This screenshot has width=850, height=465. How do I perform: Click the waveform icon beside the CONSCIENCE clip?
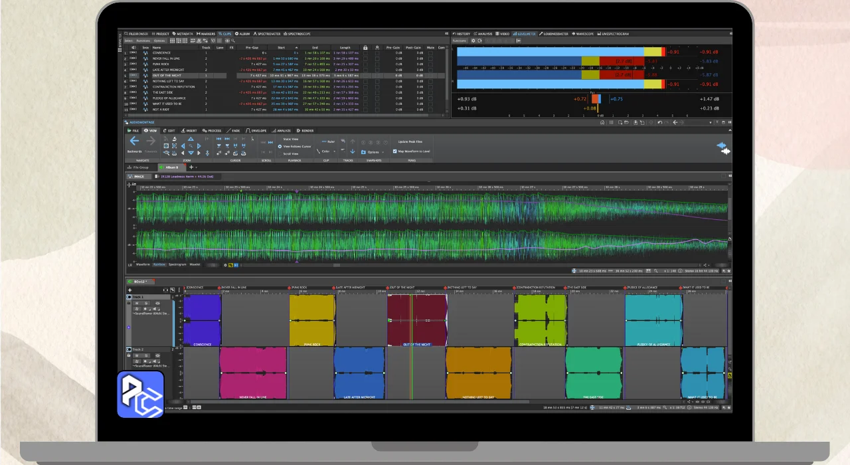(145, 52)
